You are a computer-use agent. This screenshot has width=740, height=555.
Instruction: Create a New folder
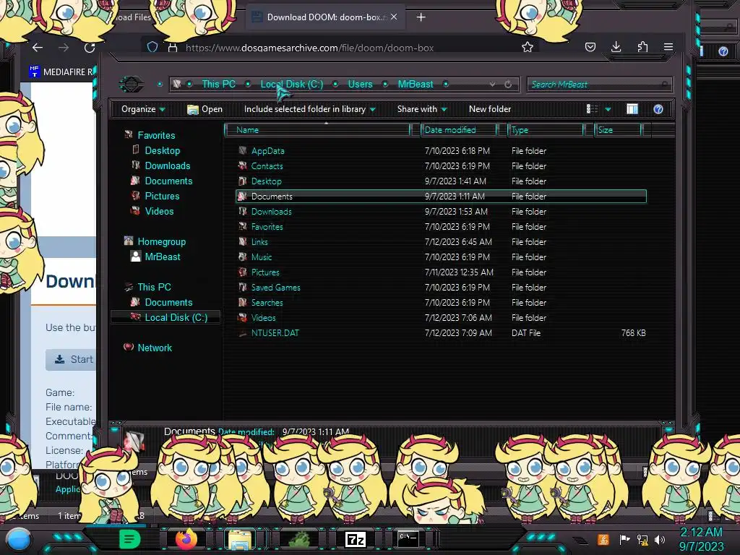pyautogui.click(x=490, y=109)
